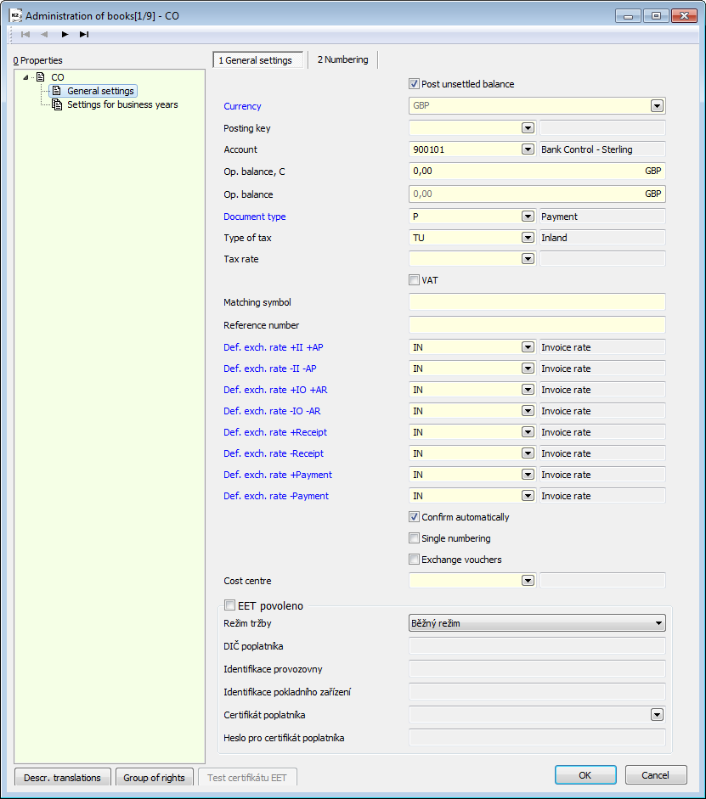Click the Def. exch. rate +II +AP label link
The width and height of the screenshot is (706, 799).
point(274,347)
